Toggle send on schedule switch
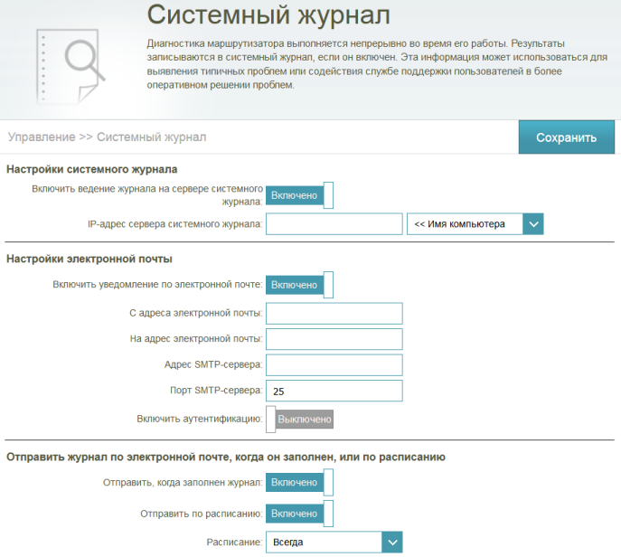This screenshot has width=621, height=557. click(x=299, y=514)
